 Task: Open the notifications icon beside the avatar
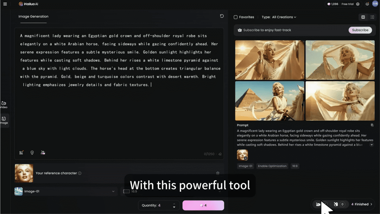tap(367, 4)
